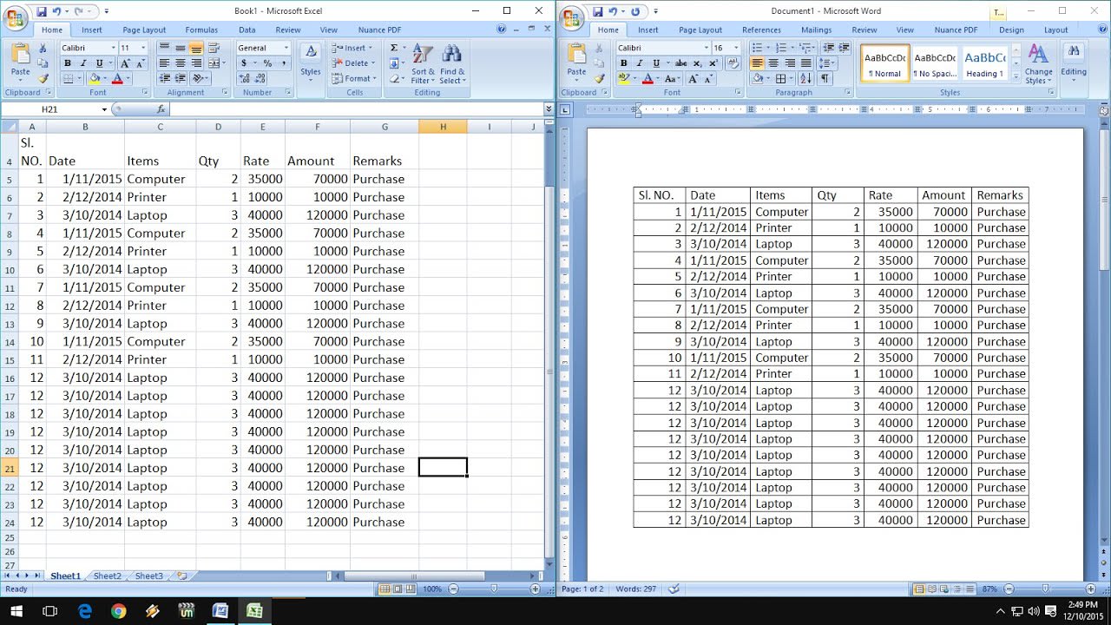The height and width of the screenshot is (625, 1111).
Task: Open Excel cell Styles gallery
Action: [x=311, y=62]
